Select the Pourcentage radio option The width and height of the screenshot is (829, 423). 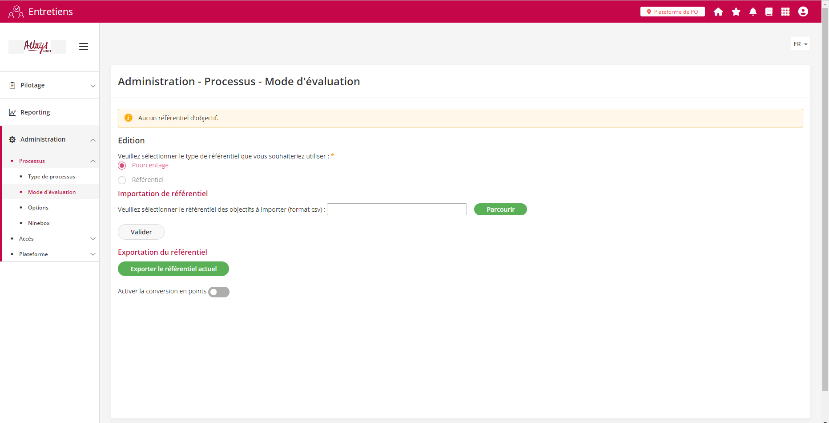pyautogui.click(x=122, y=166)
